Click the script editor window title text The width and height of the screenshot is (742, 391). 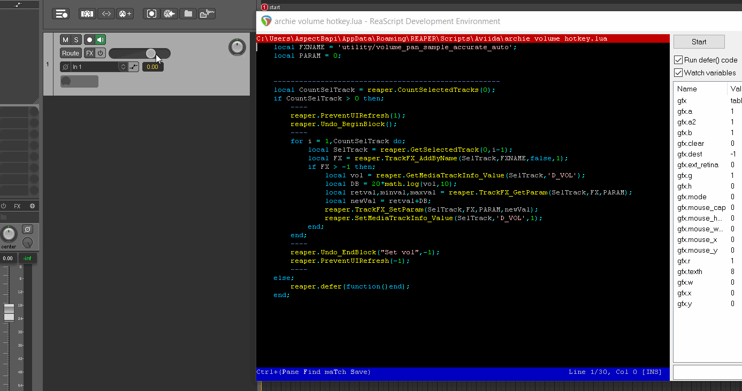point(387,21)
